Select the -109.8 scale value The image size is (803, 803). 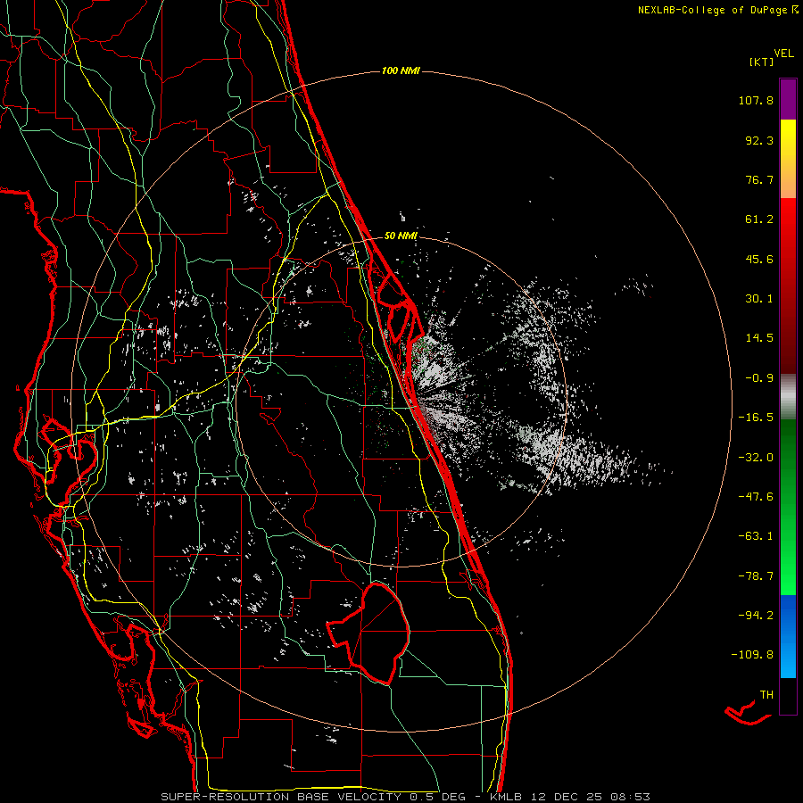(752, 655)
